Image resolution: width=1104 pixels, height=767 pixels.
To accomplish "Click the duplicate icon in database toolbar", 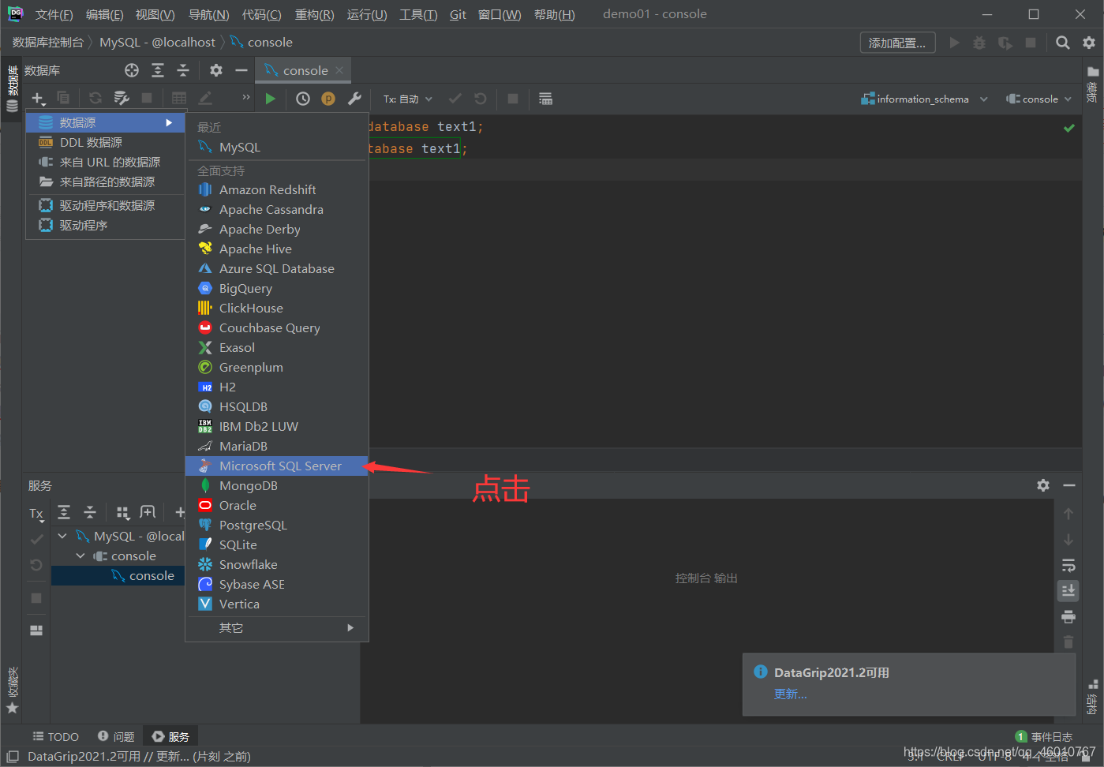I will [63, 98].
